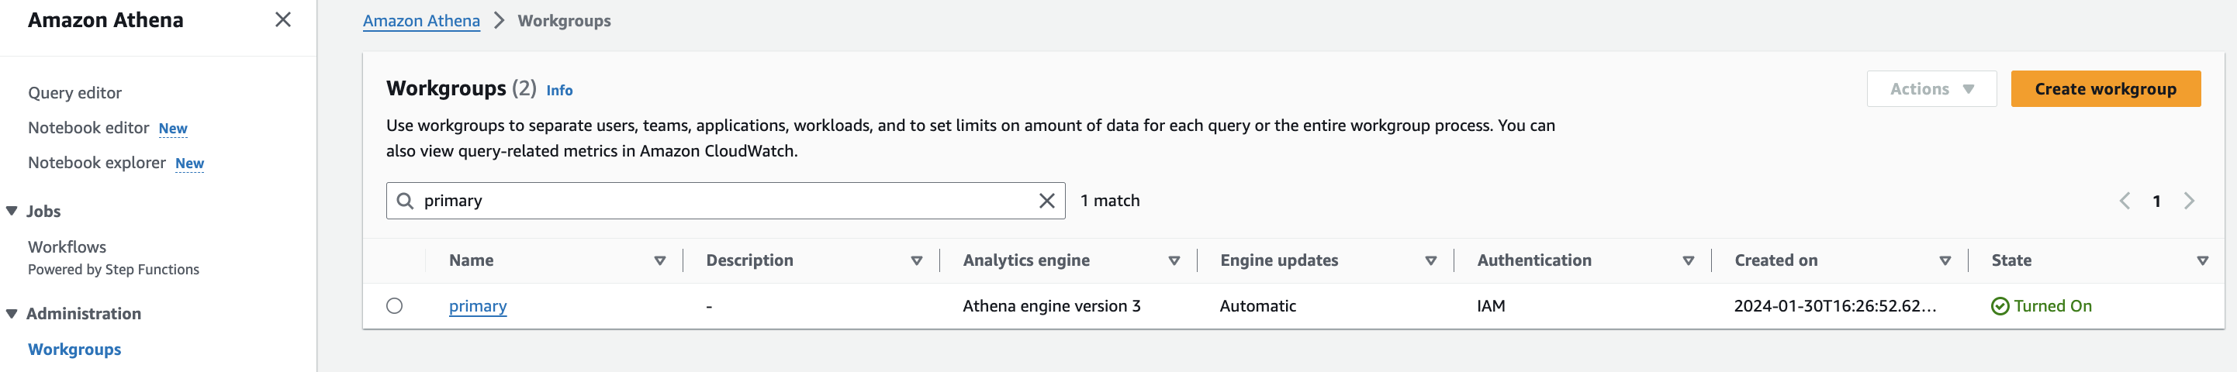Sort by State column arrow
Viewport: 2237px width, 372px height.
coord(2202,261)
